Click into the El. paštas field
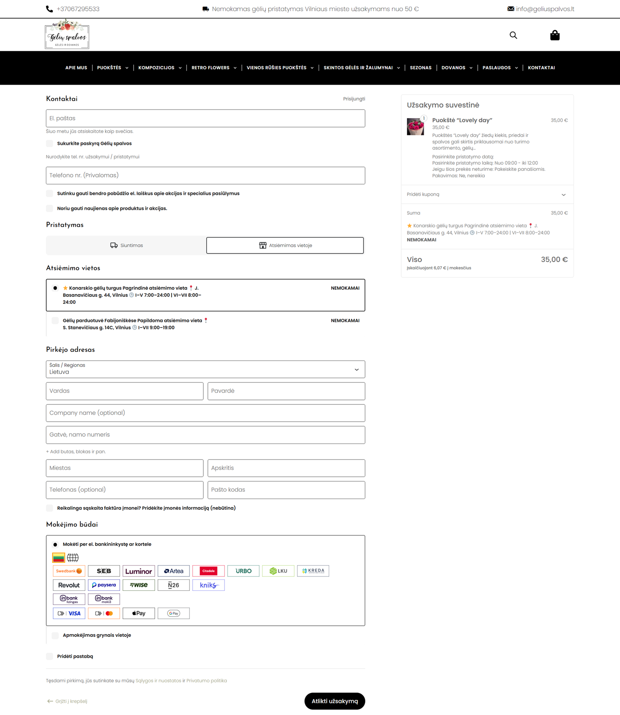Viewport: 620px width, 715px height. tap(205, 118)
